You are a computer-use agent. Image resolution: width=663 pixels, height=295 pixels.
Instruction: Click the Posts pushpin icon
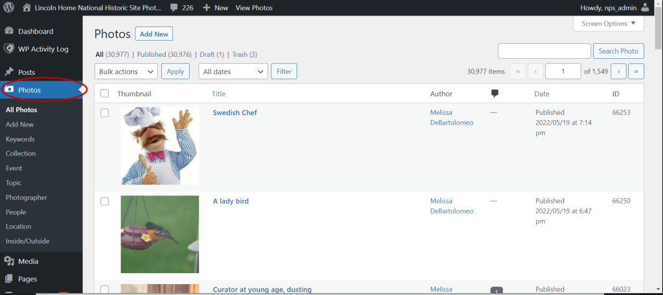(x=9, y=72)
